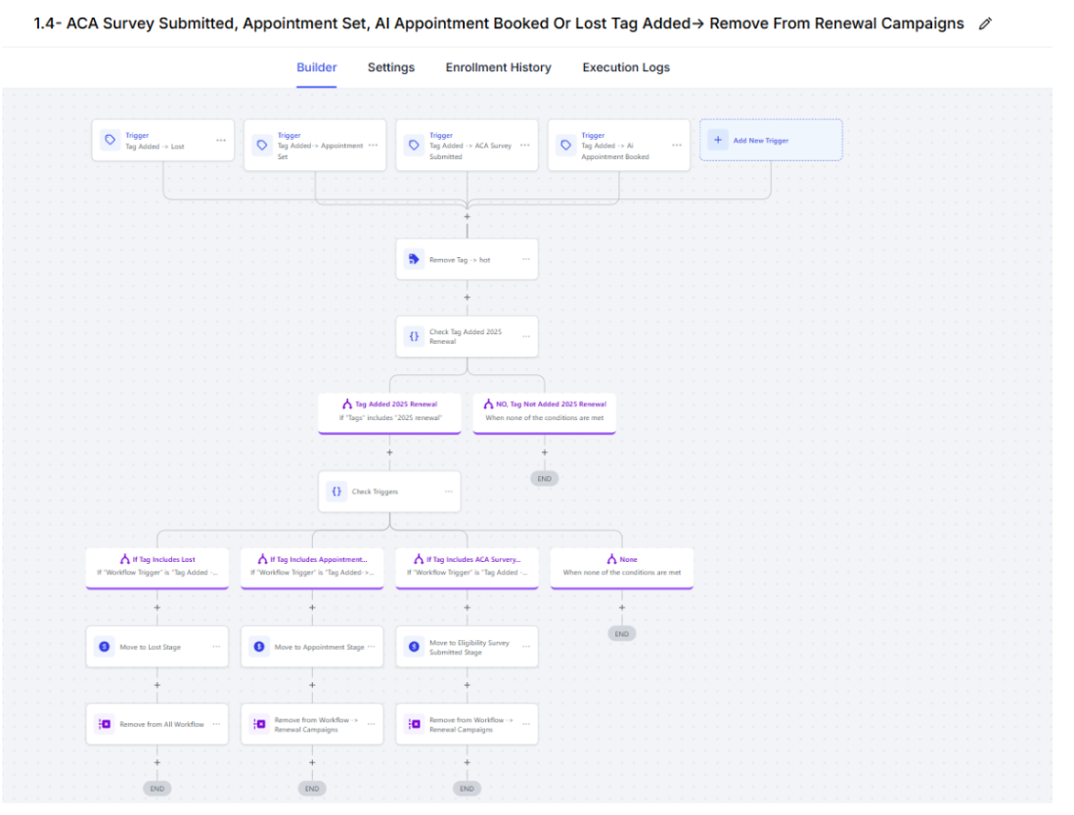1074x815 pixels.
Task: Open options menu for Appointment Set trigger
Action: 373,145
